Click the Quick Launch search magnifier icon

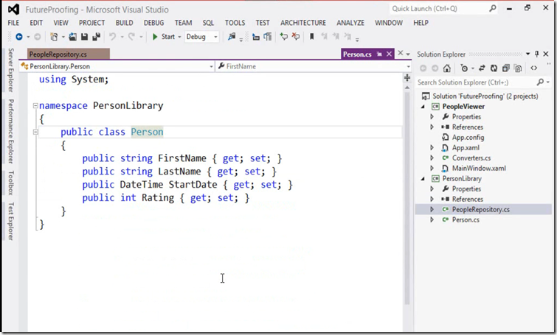click(493, 8)
